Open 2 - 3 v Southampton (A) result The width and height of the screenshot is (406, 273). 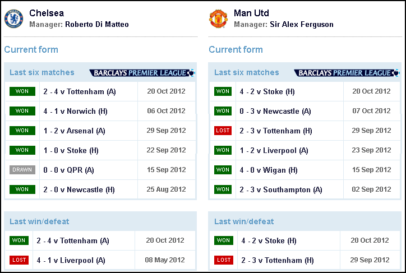click(281, 190)
